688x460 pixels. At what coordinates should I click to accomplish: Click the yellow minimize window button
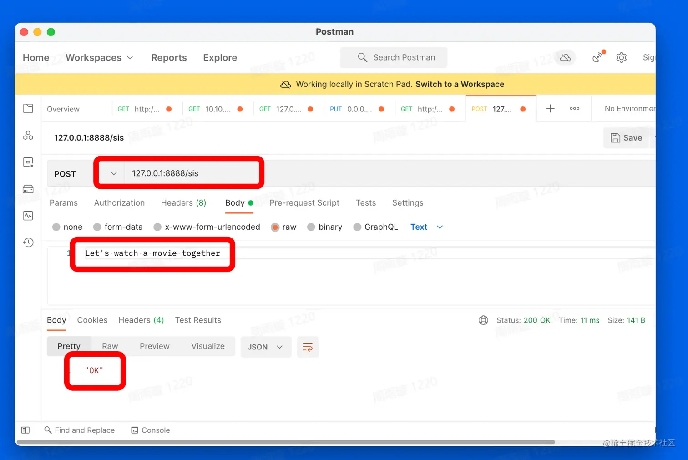[x=37, y=32]
